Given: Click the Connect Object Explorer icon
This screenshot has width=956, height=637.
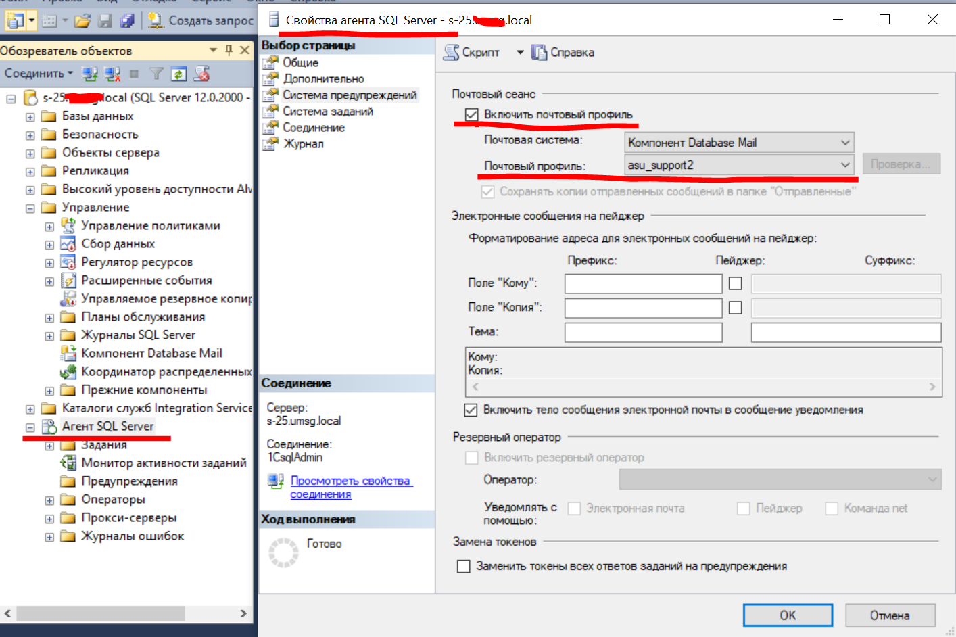Looking at the screenshot, I should tap(89, 74).
